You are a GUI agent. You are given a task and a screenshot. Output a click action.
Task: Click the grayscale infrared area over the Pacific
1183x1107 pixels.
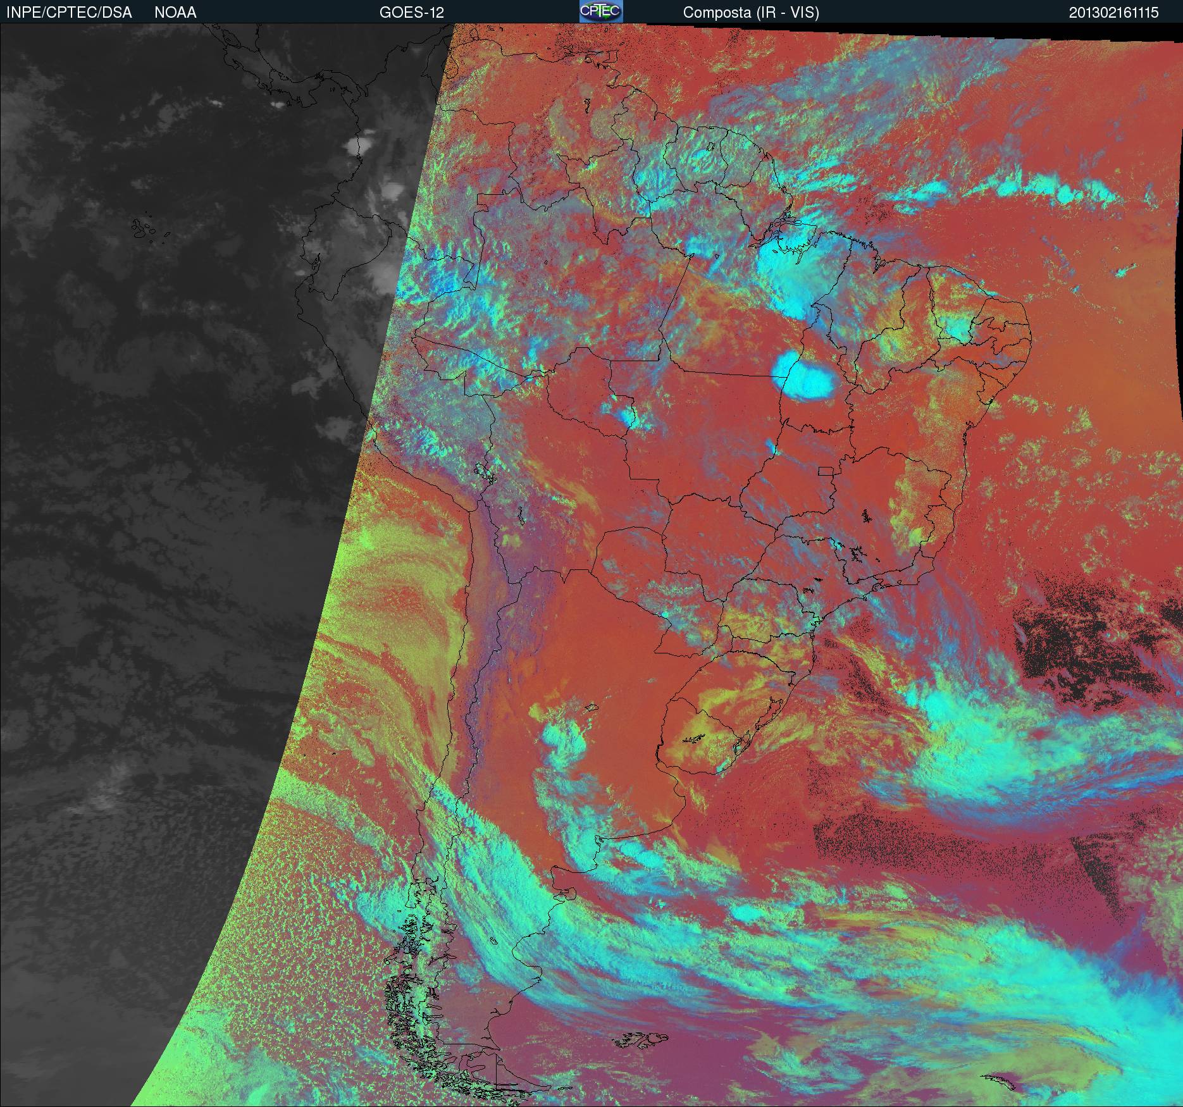click(158, 443)
